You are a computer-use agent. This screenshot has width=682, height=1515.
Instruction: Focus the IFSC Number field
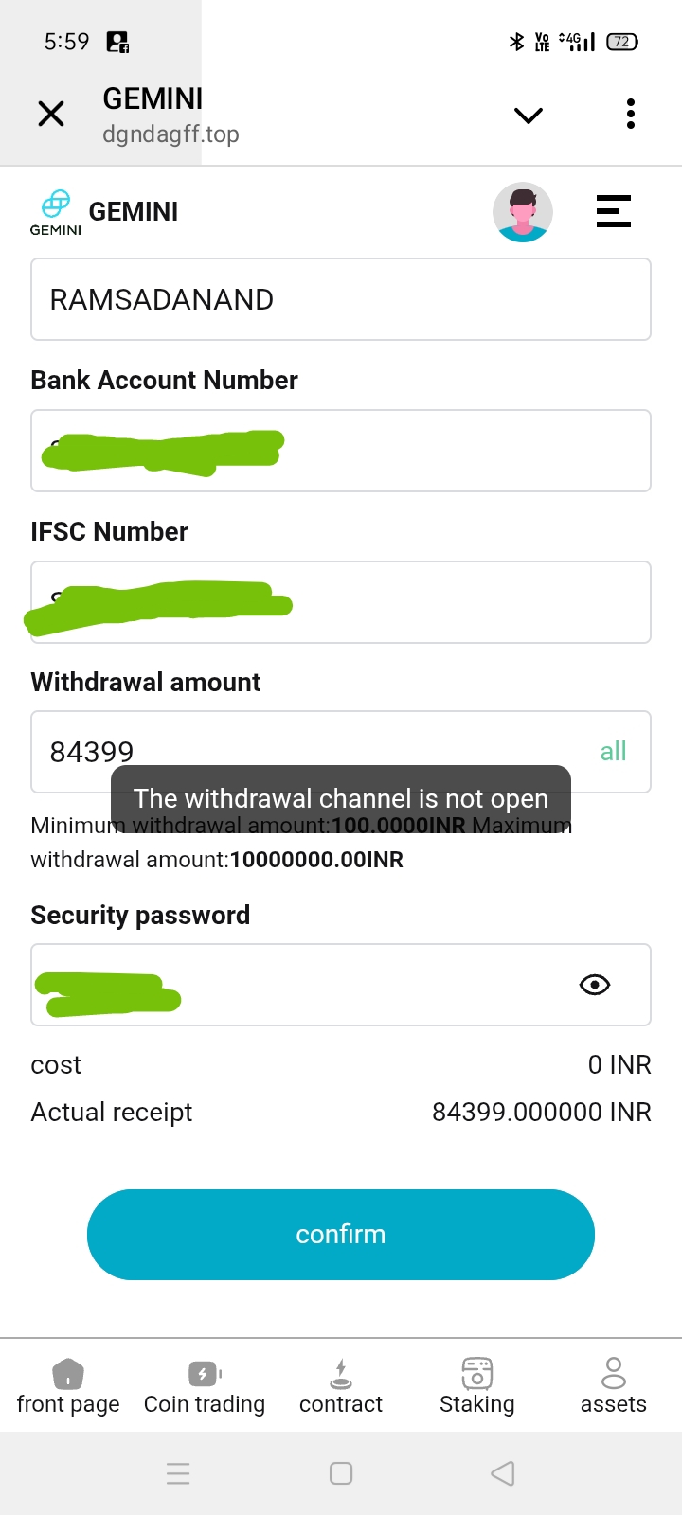[455, 602]
